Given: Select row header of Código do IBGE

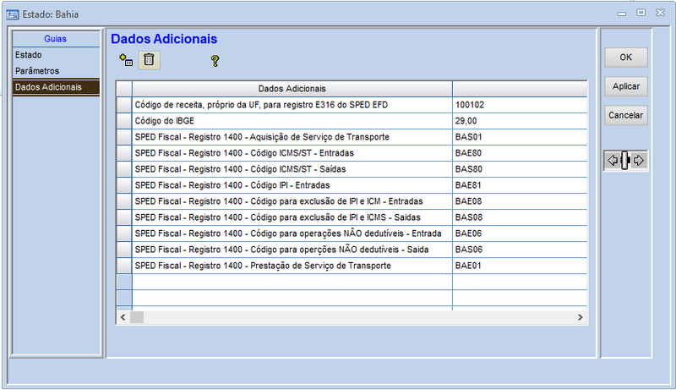Looking at the screenshot, I should point(123,121).
